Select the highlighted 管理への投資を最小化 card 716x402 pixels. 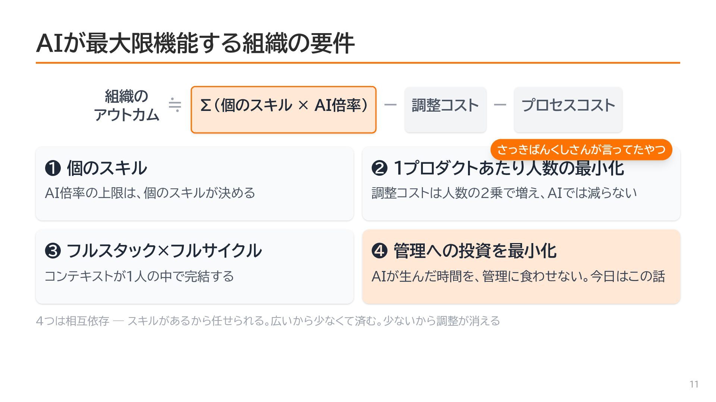coord(521,267)
